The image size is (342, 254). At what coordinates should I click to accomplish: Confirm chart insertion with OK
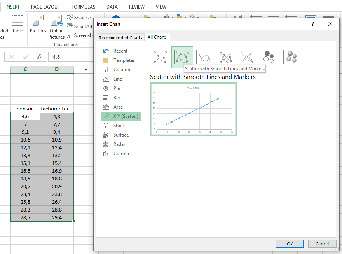click(290, 243)
